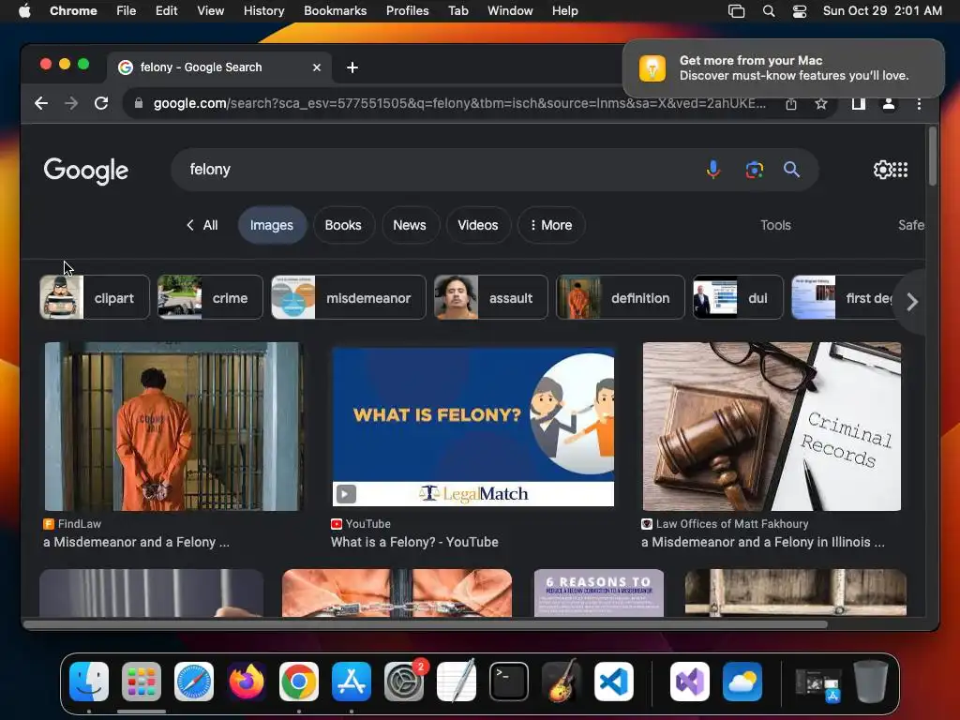This screenshot has height=720, width=960.
Task: Toggle Chrome side panel icon
Action: point(859,104)
